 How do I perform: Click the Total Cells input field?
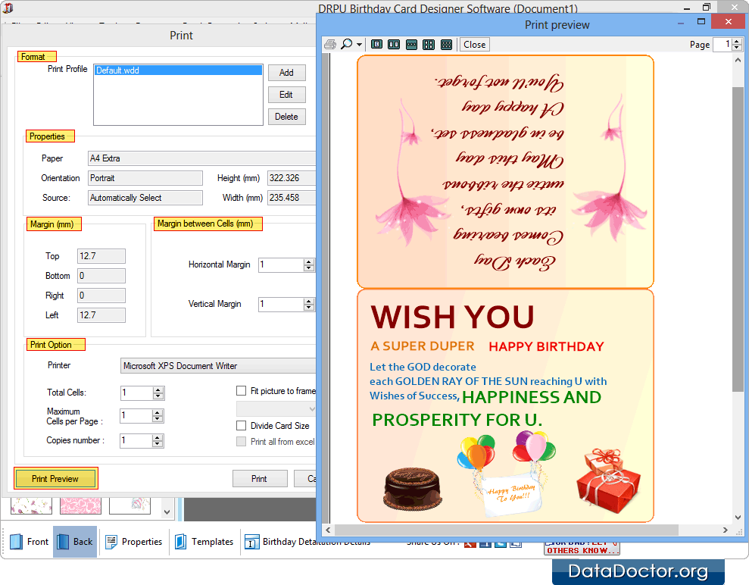(x=136, y=393)
